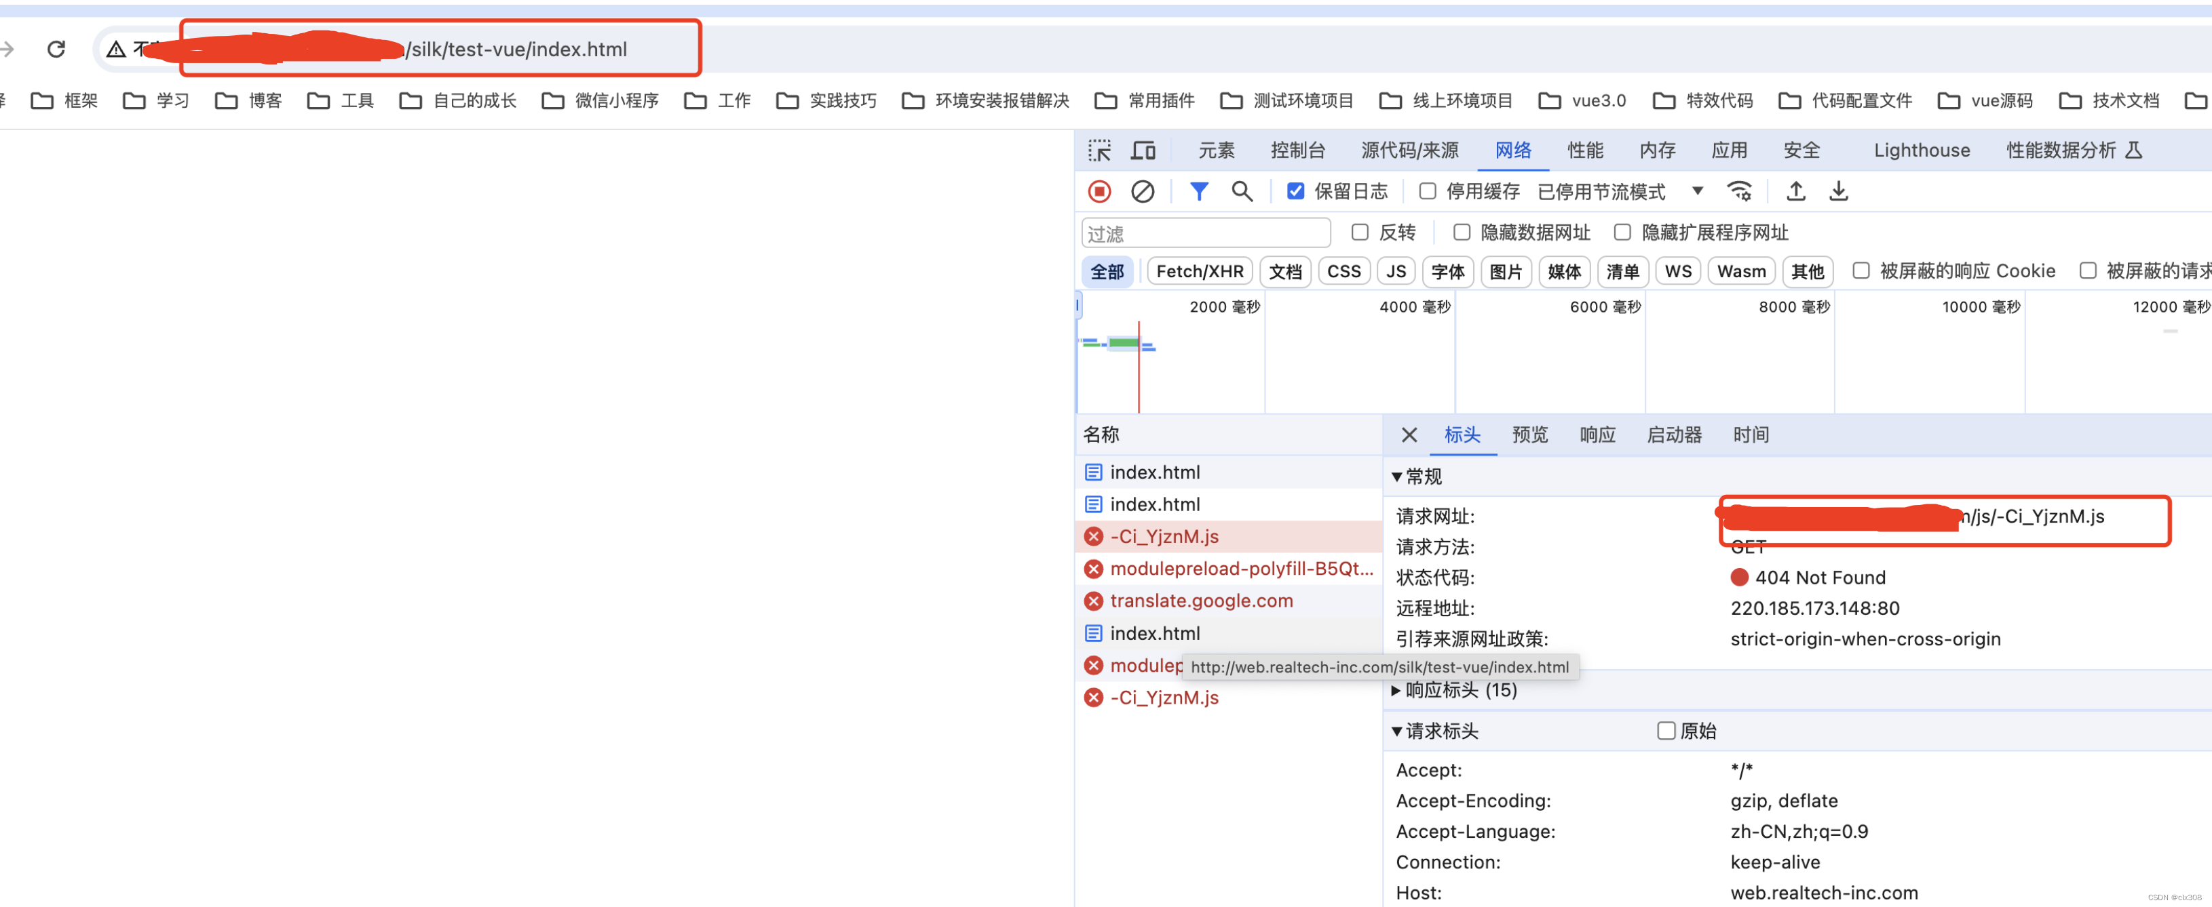Switch to the 控制台 tab
Screen dimensions: 2212x907
click(1297, 150)
